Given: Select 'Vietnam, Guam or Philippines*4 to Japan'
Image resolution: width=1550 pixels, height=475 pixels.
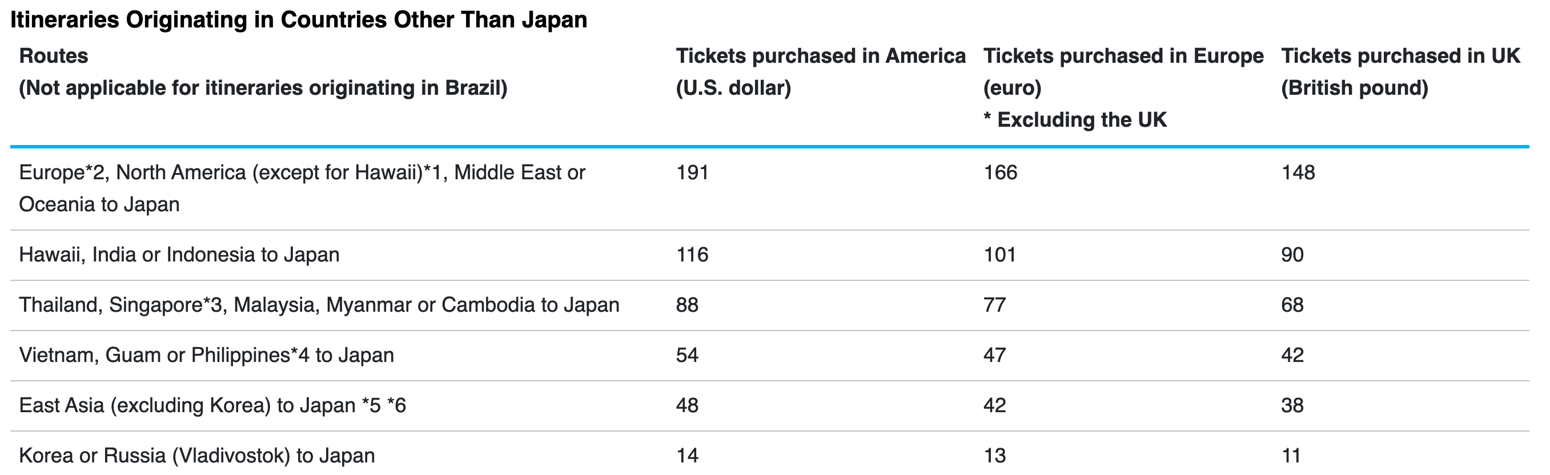Looking at the screenshot, I should click(206, 355).
